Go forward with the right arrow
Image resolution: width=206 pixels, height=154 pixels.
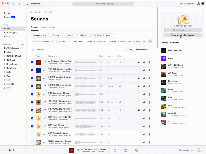[x=20, y=4]
